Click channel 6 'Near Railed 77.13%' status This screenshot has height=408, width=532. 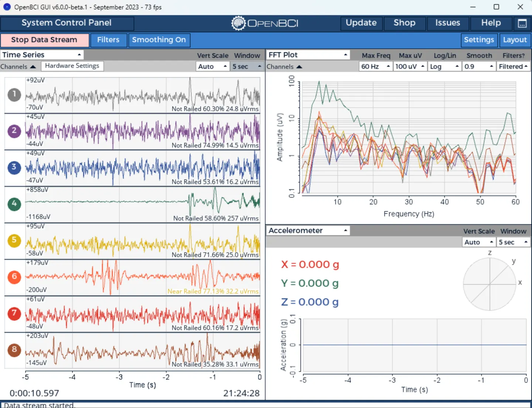click(213, 291)
